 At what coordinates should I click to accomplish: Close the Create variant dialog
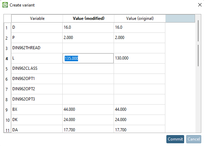(x=200, y=5)
